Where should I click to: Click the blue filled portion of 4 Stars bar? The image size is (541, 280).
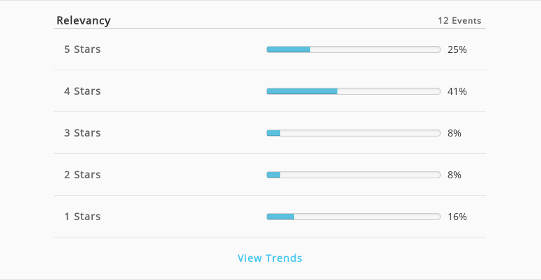point(302,91)
